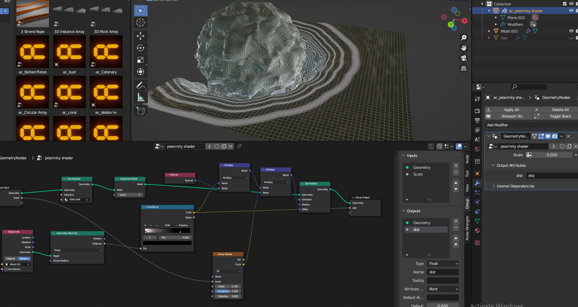Activate the Measure ruler tool
The image size is (578, 307).
(141, 97)
